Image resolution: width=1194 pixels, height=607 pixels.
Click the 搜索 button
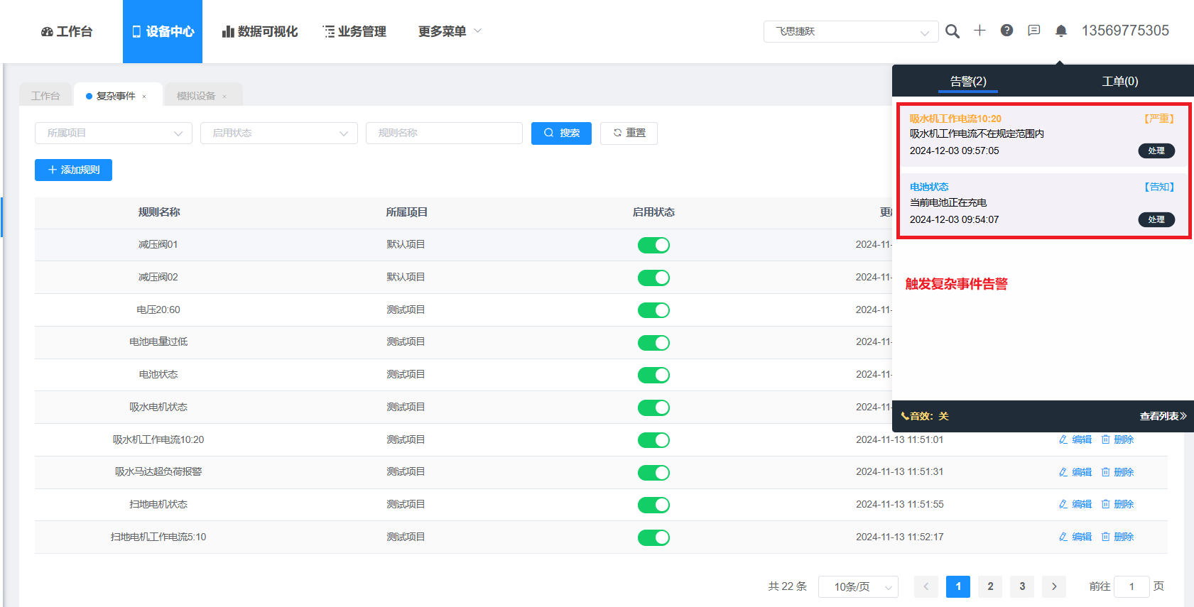pos(561,133)
